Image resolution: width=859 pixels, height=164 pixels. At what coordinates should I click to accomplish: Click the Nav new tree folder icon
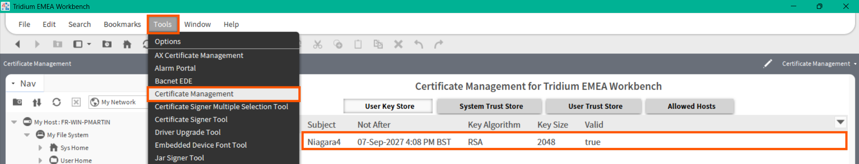[17, 102]
